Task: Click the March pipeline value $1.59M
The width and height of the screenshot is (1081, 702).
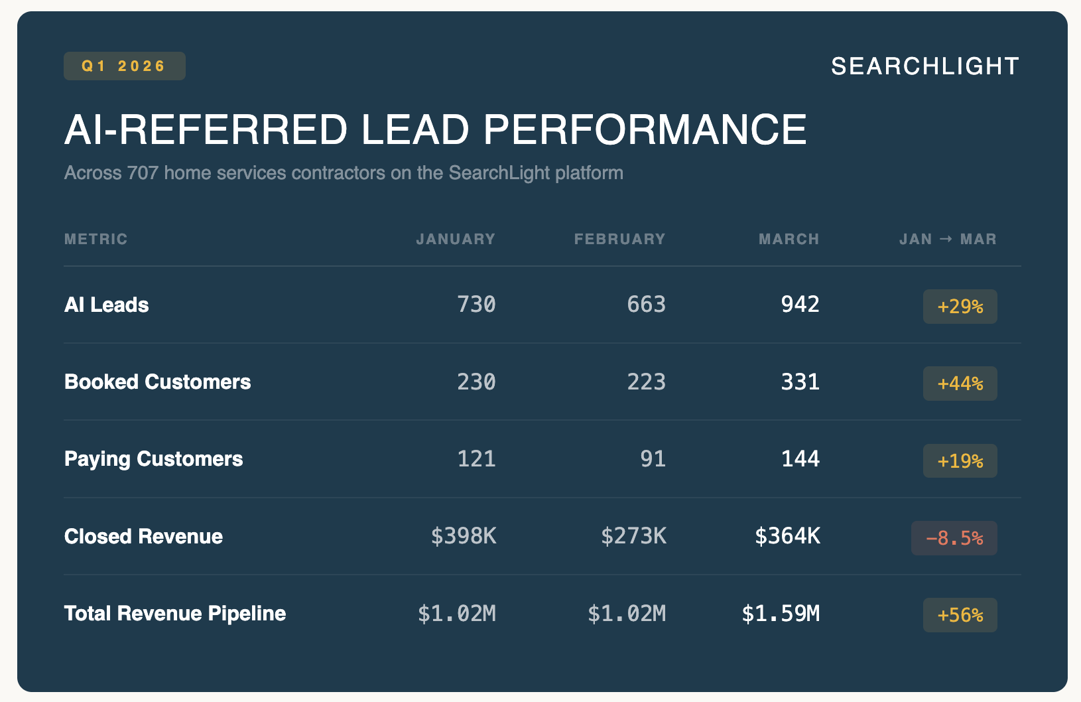Action: (781, 613)
